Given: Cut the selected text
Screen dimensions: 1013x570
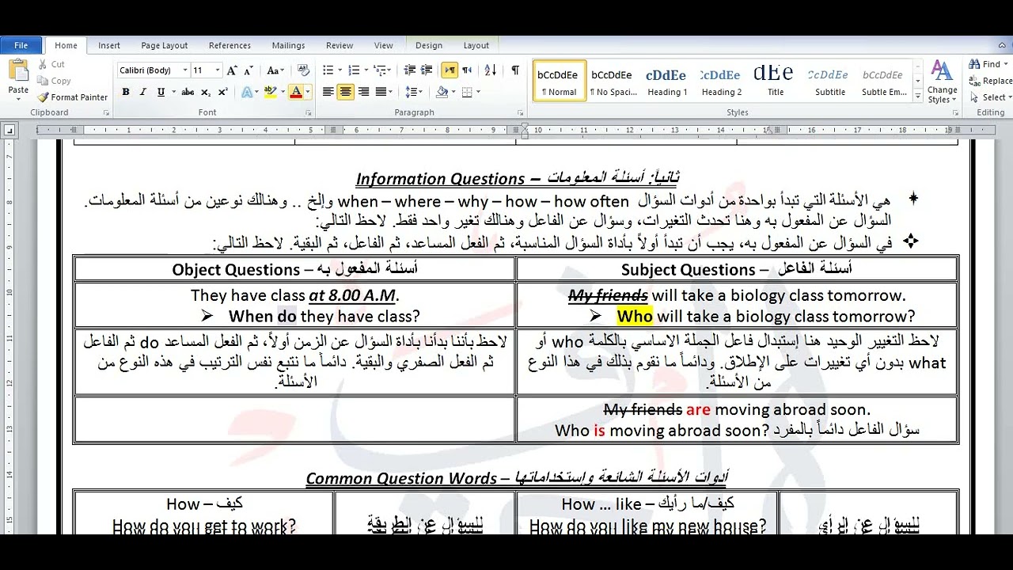Looking at the screenshot, I should [51, 64].
